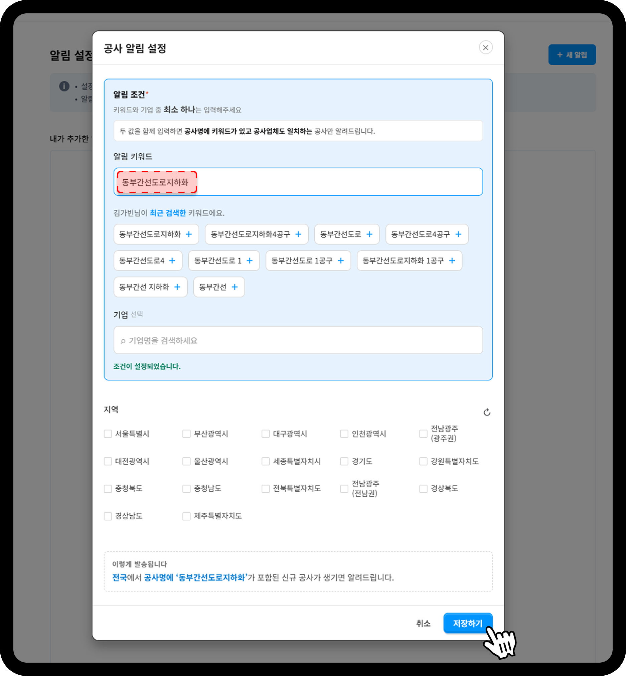
Task: Focus the 기업명을 검색하세요 company search field
Action: point(298,340)
